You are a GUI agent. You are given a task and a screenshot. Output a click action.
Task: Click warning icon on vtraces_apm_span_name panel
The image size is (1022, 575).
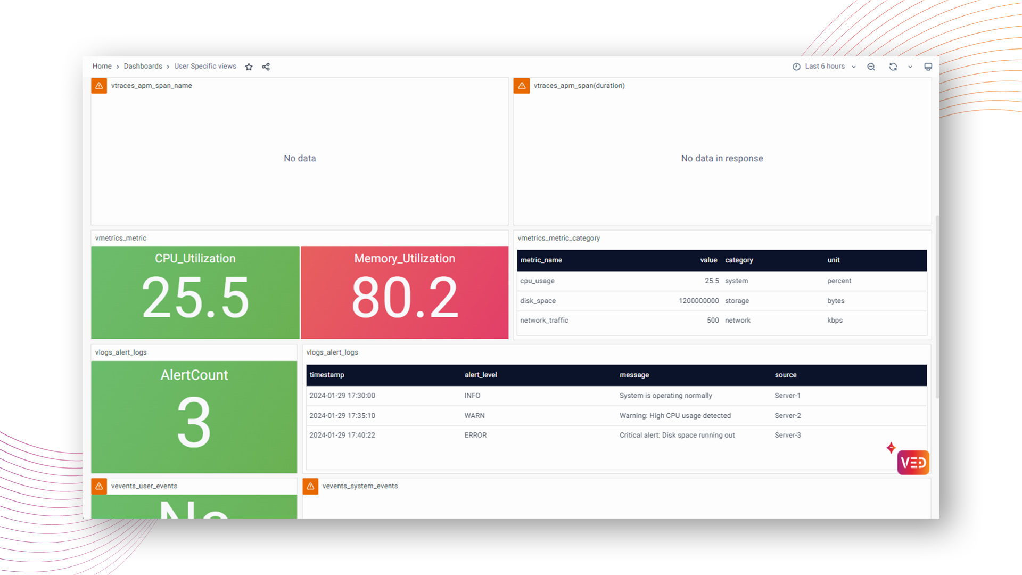(99, 86)
